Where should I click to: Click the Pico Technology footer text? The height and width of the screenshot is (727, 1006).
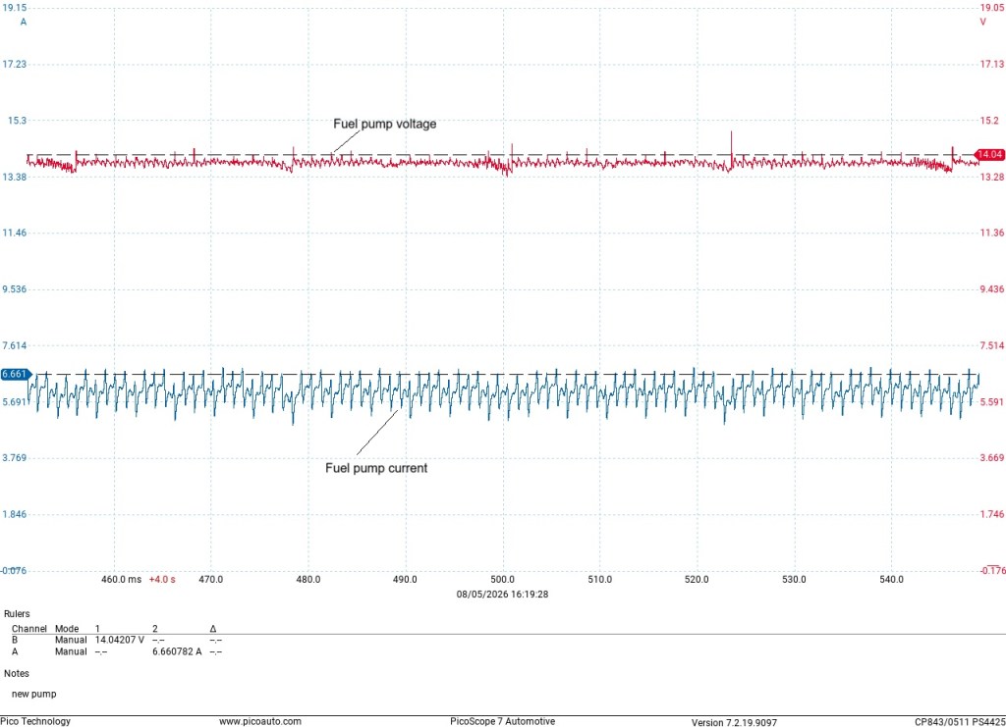[35, 721]
